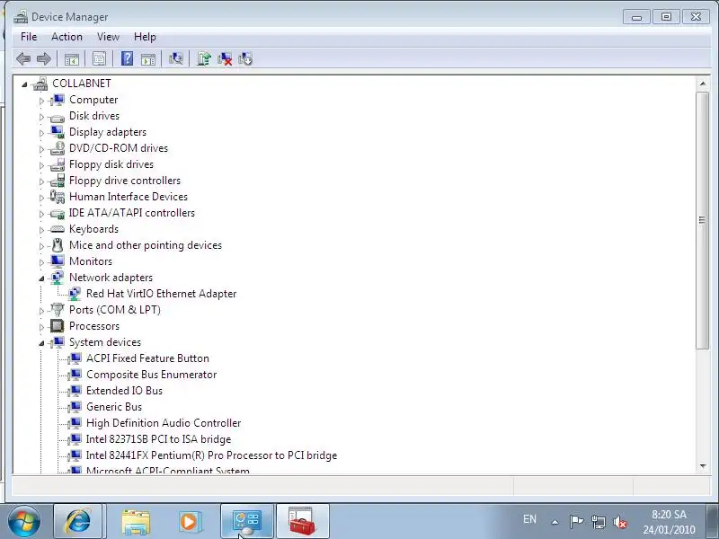The width and height of the screenshot is (719, 539).
Task: Click the blue Help question mark icon
Action: pos(127,58)
